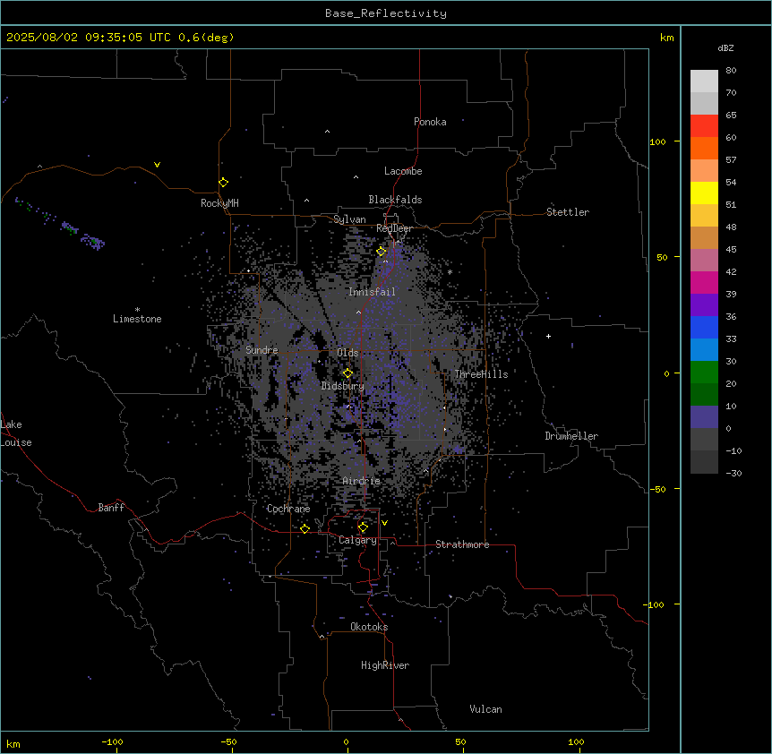Click the yellow diamond marker near RockyMH
Viewport: 772px width, 754px height.
coord(224,183)
